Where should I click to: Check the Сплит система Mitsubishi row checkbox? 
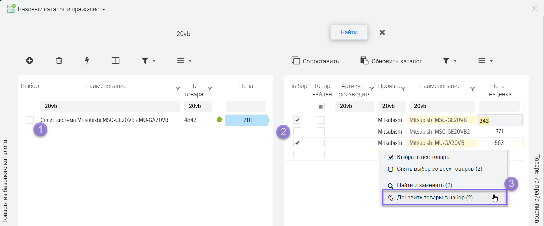point(30,120)
